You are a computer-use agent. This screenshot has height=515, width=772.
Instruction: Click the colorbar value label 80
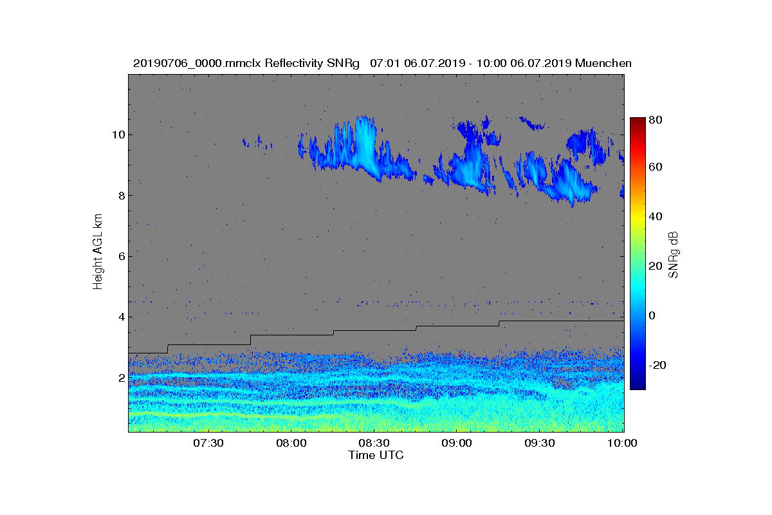pos(657,118)
